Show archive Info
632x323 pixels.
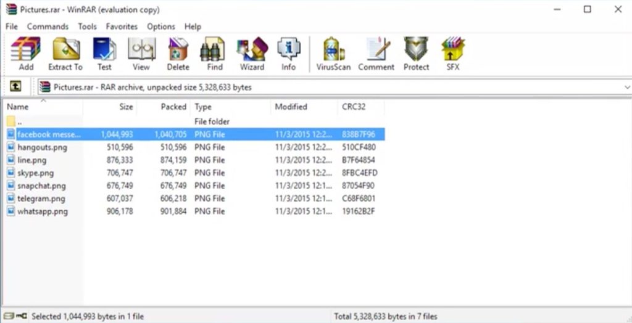(x=288, y=53)
